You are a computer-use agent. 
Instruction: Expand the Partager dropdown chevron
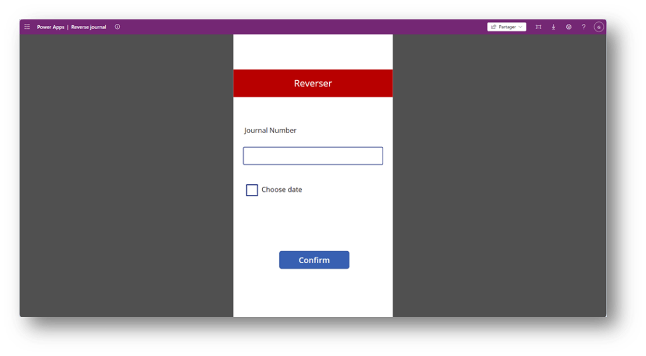coord(520,27)
